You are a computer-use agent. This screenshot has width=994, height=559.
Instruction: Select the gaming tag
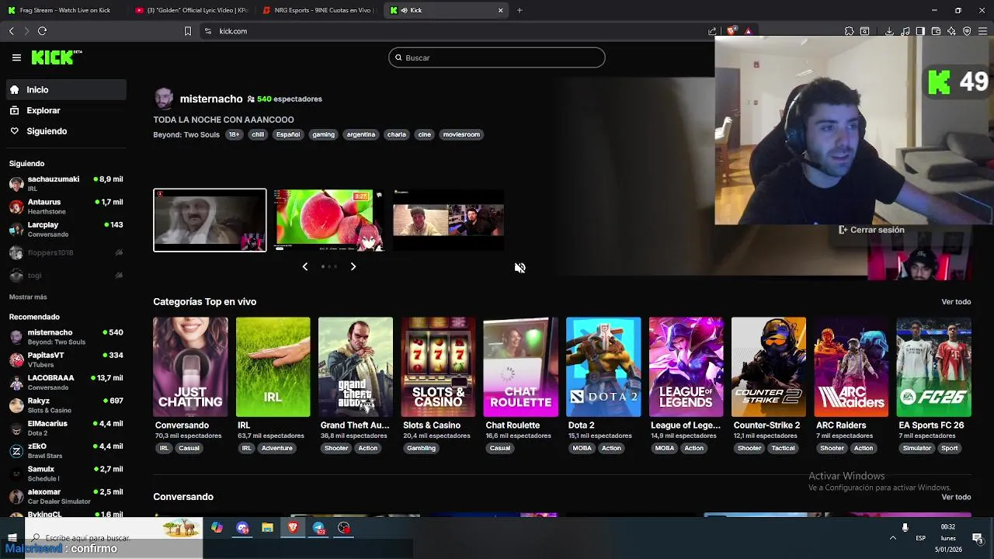[x=323, y=134]
